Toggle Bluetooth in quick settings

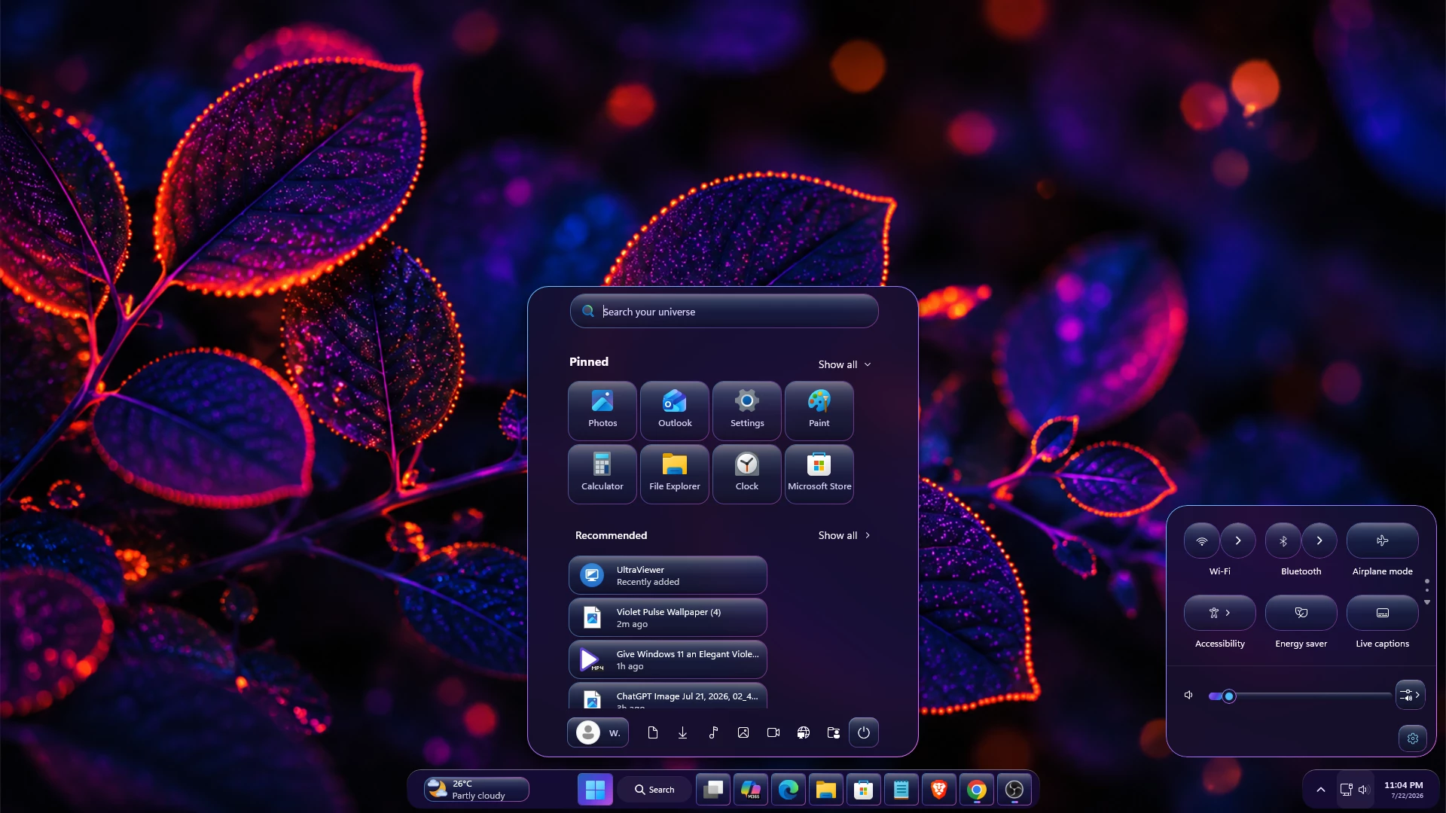pos(1283,540)
